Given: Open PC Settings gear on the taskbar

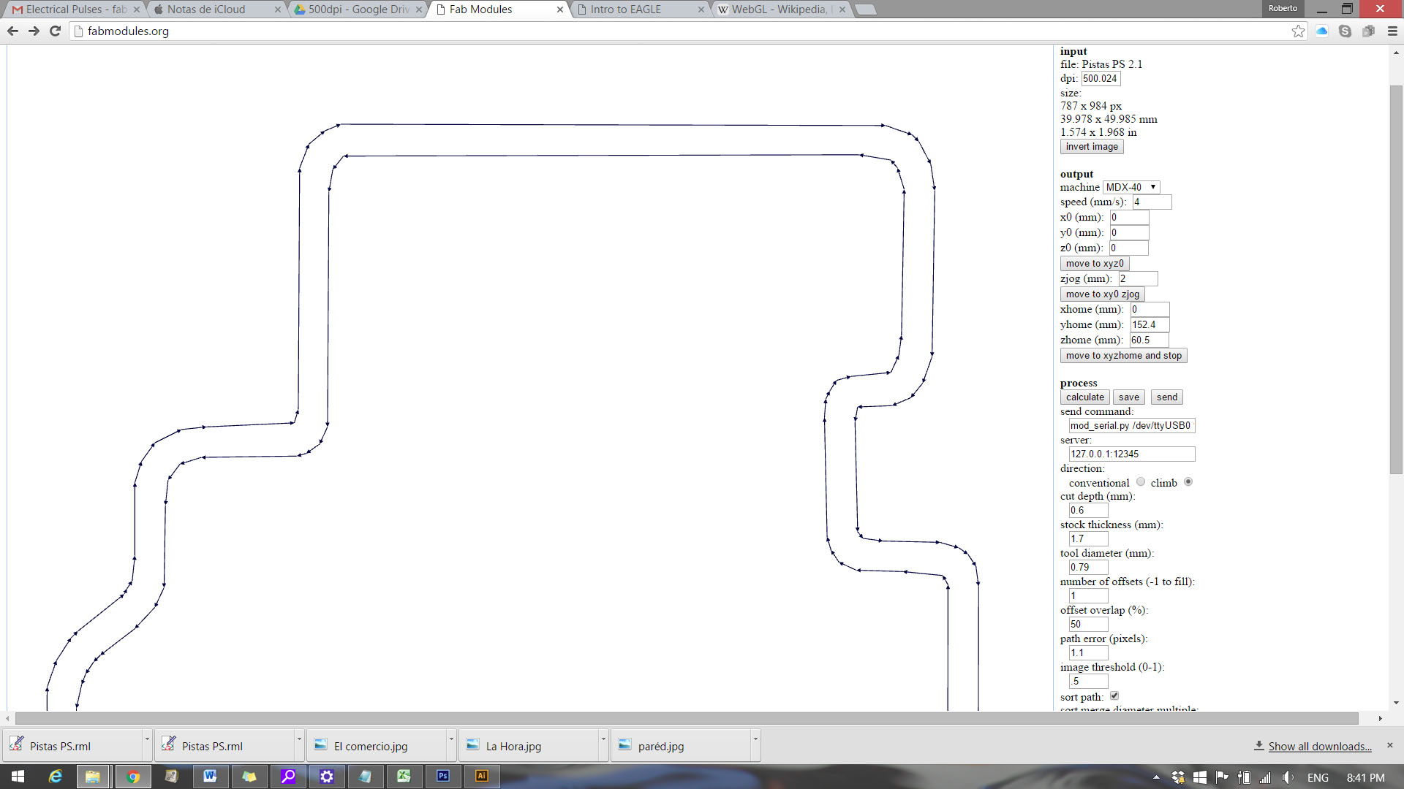Looking at the screenshot, I should pyautogui.click(x=327, y=777).
